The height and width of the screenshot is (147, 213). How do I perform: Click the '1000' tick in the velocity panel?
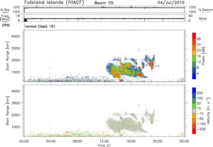16,127
